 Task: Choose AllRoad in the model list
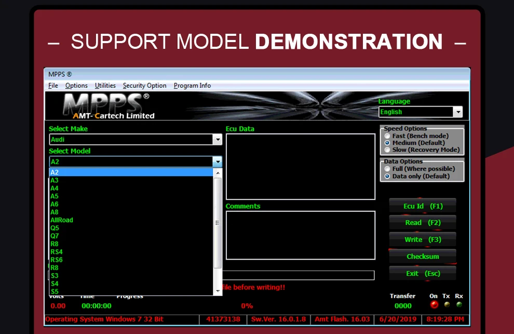pos(131,220)
